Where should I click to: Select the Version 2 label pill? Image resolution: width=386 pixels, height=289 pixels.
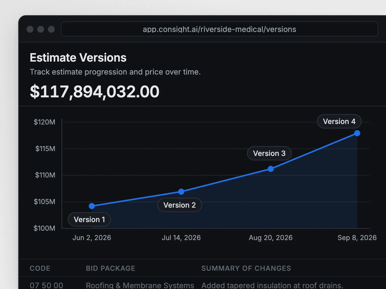point(180,205)
